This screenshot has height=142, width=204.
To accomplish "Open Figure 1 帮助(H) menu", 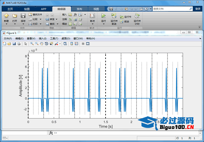I will click(90, 39).
